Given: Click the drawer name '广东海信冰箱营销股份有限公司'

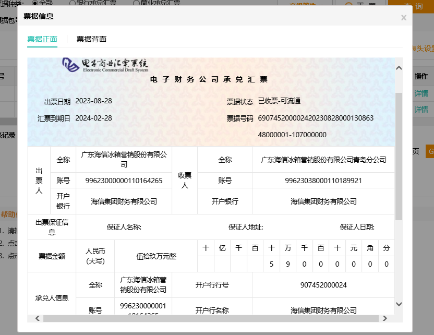Looking at the screenshot, I should pos(124,160).
